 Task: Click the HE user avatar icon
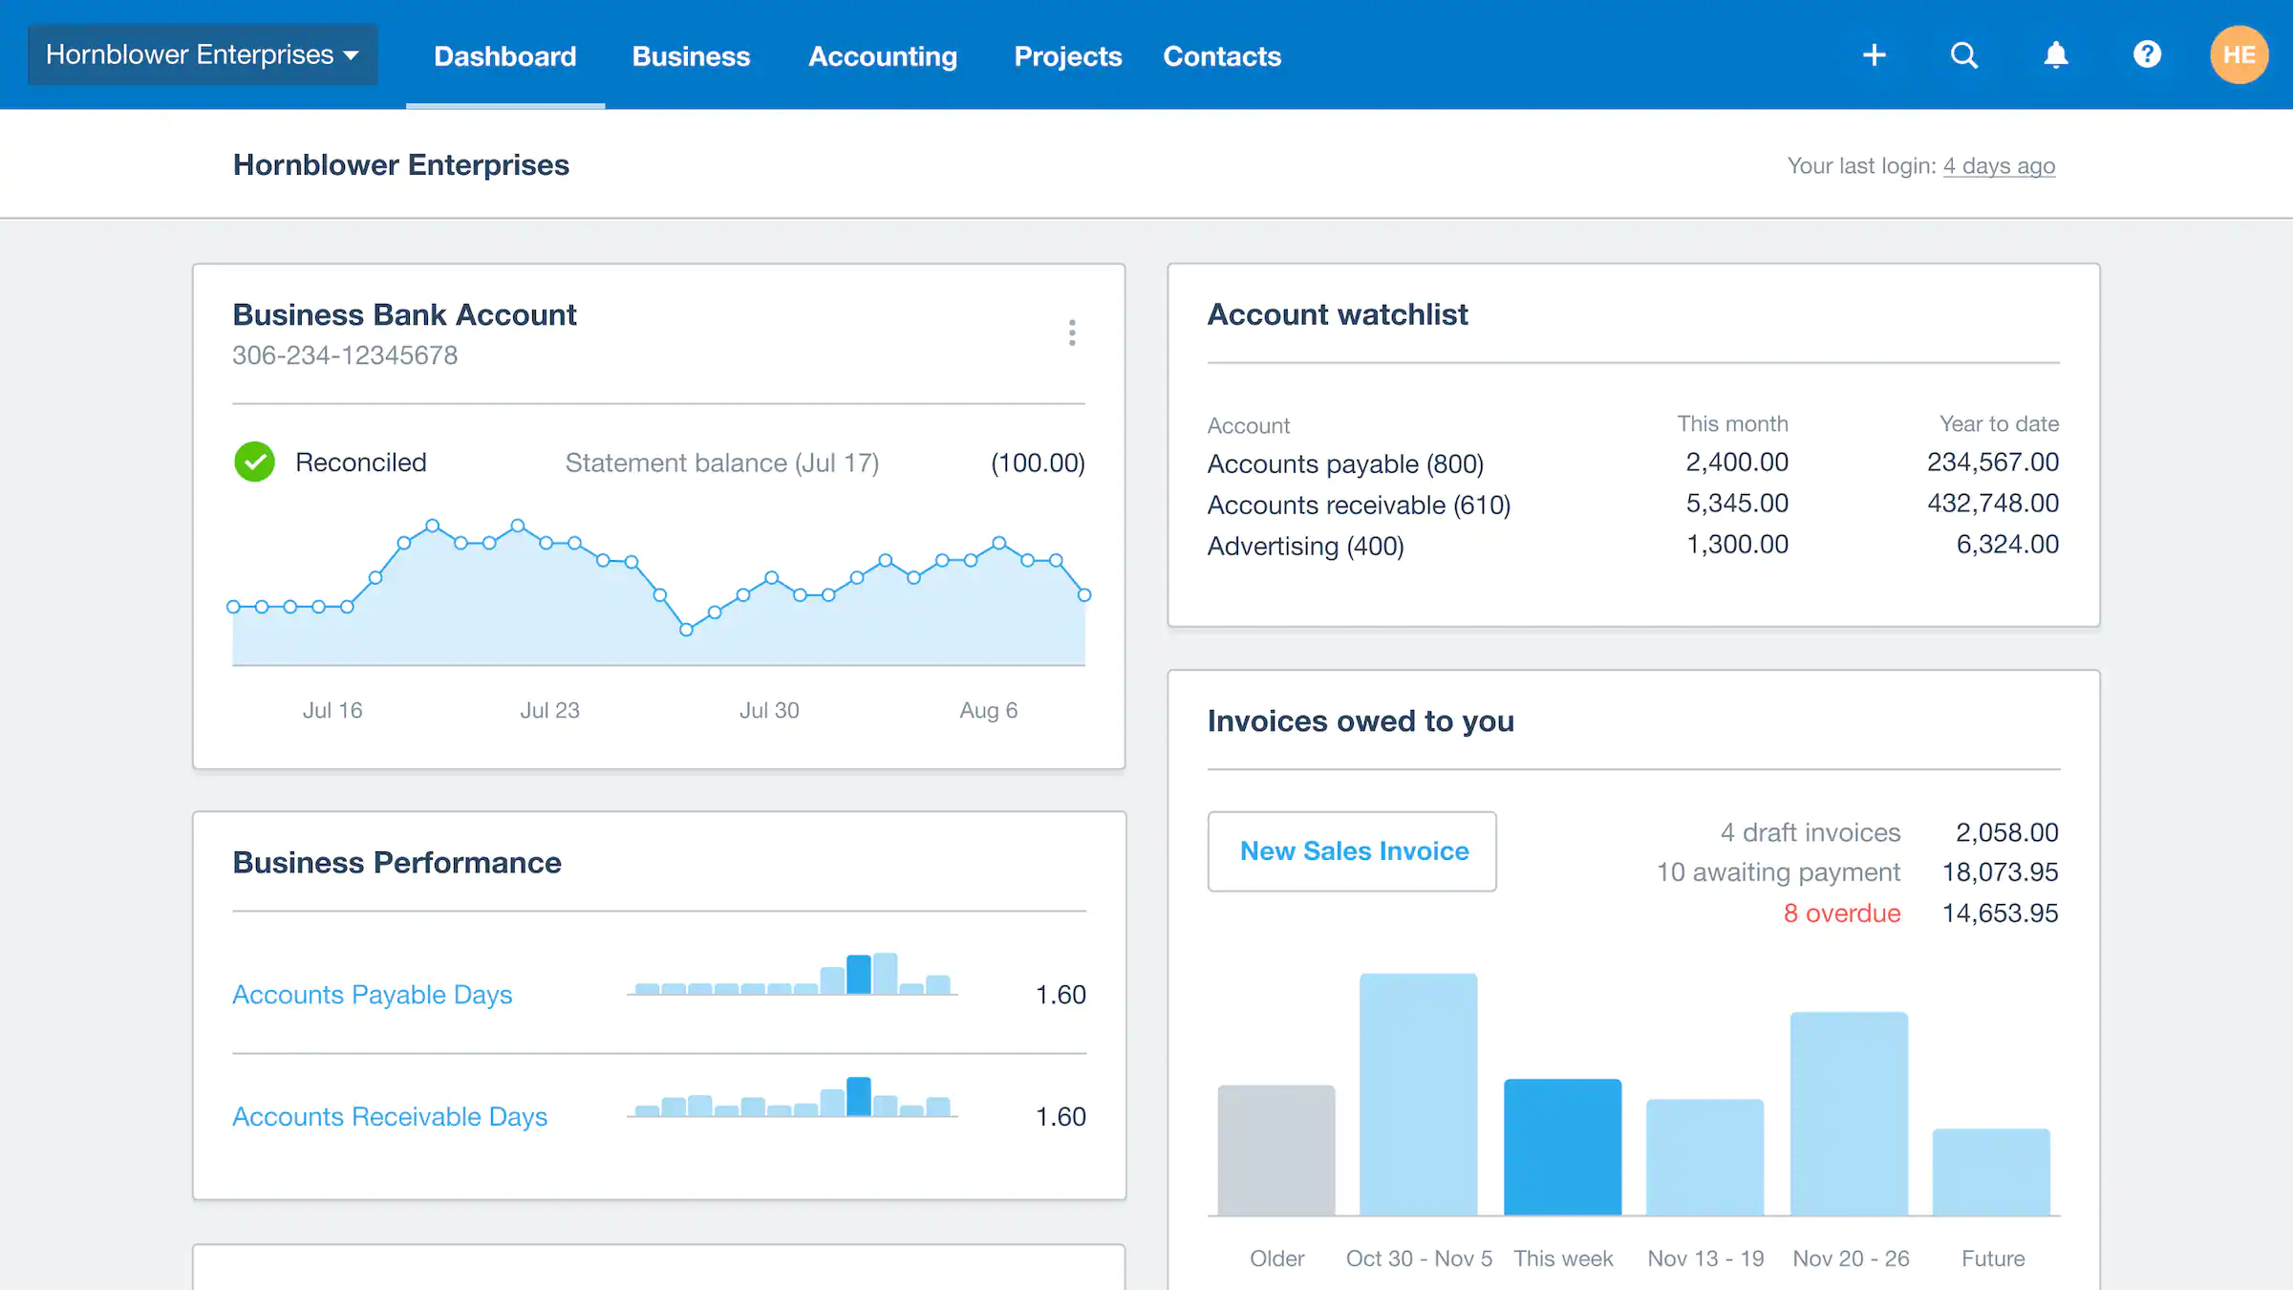coord(2238,55)
